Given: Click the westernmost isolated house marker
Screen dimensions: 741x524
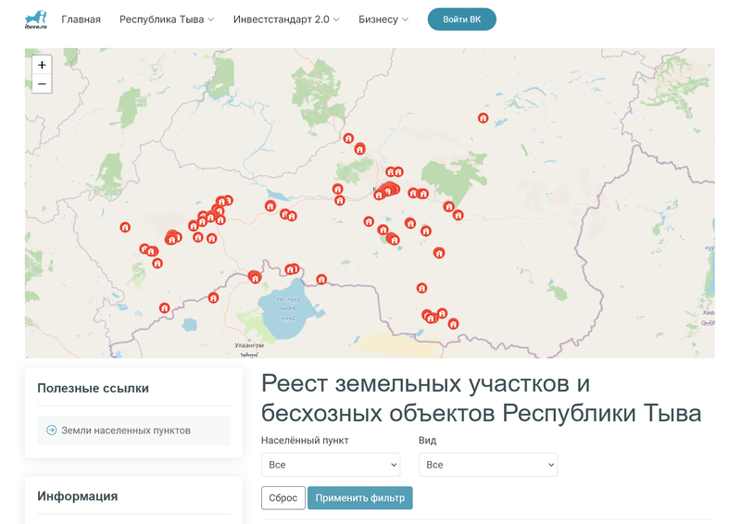Looking at the screenshot, I should (125, 227).
